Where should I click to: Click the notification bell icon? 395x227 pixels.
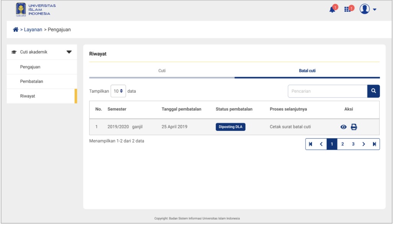(332, 10)
